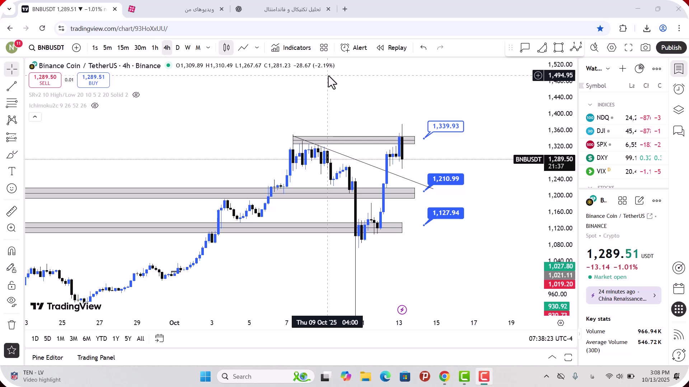This screenshot has height=387, width=689.
Task: Maximize the bottom panel
Action: coord(568,358)
